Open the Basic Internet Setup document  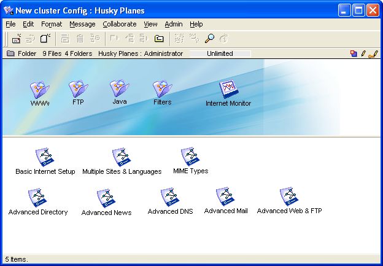(x=45, y=157)
